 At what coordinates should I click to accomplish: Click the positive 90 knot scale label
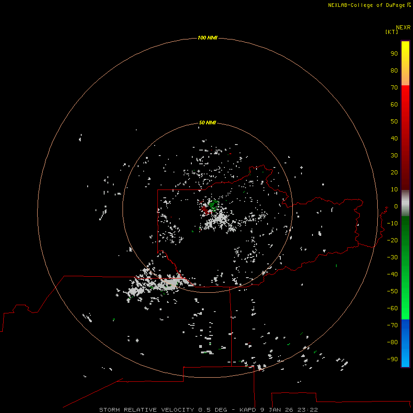pos(394,54)
